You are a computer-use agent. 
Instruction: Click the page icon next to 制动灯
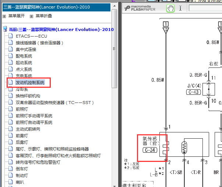[11, 175]
